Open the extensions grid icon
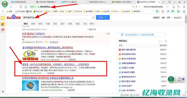This screenshot has width=187, height=98. click(x=184, y=11)
